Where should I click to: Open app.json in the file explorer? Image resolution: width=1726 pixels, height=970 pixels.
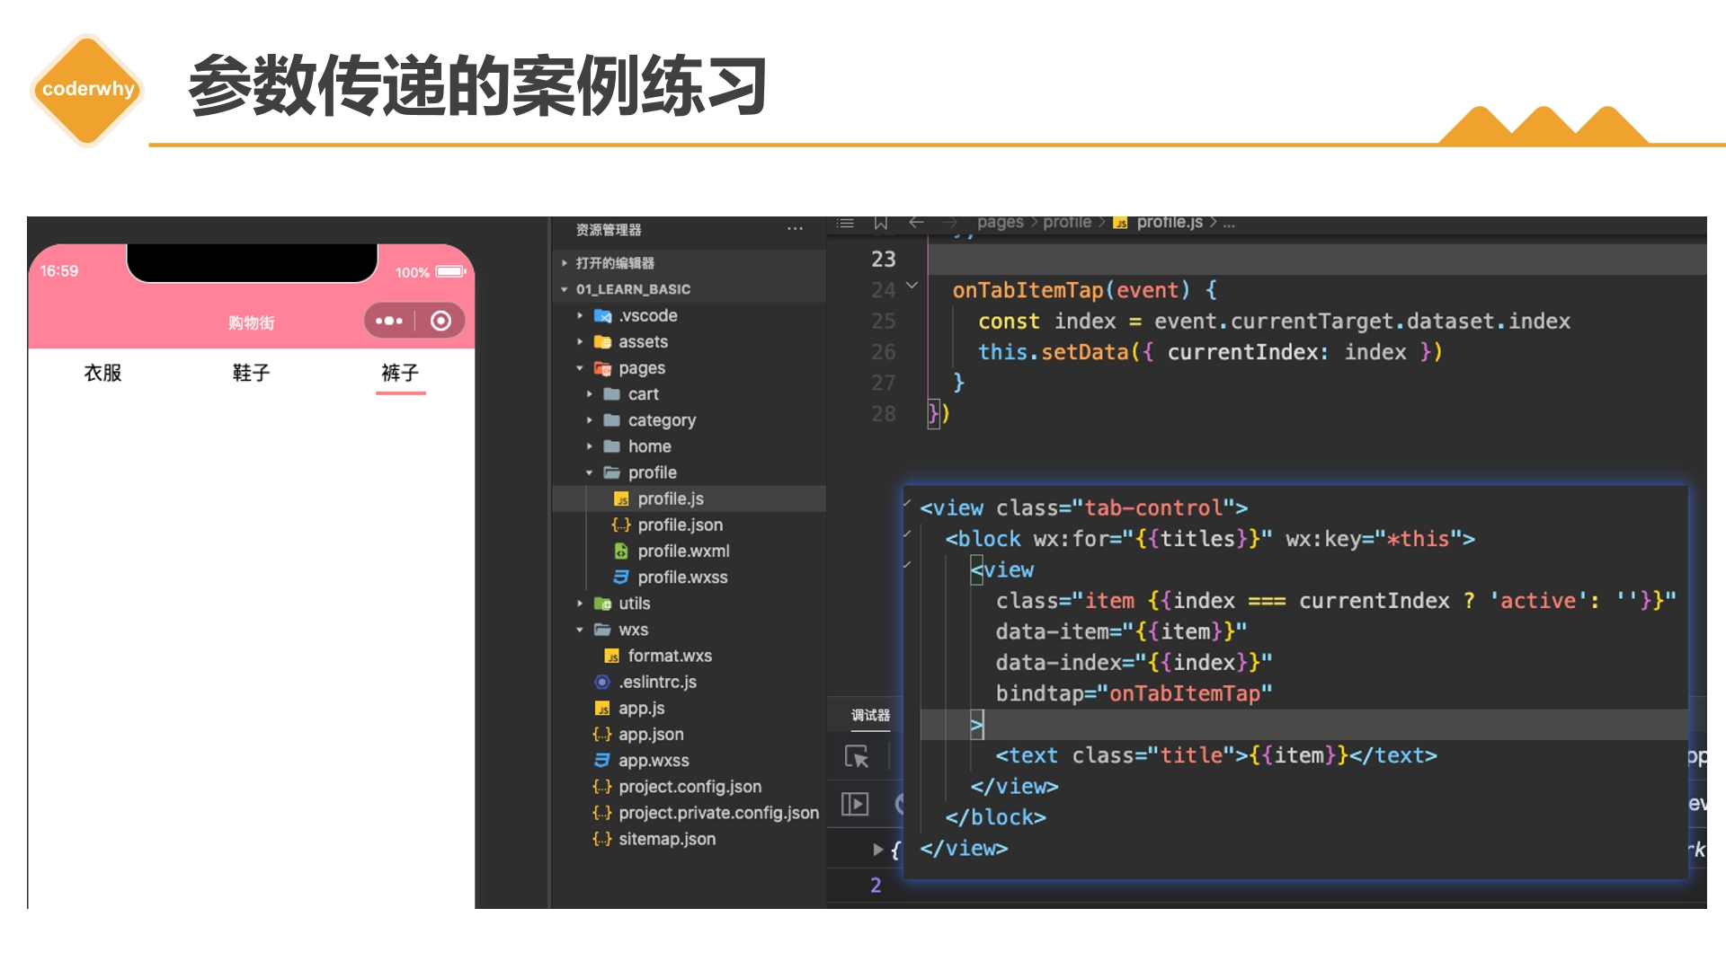coord(651,734)
